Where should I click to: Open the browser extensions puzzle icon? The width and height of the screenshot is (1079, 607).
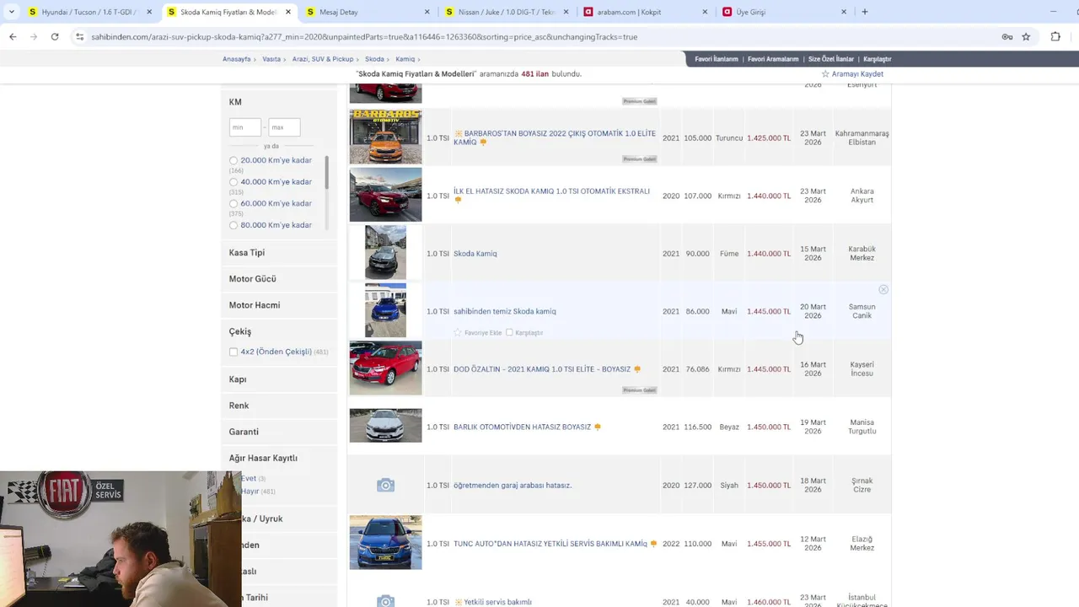[x=1055, y=36]
